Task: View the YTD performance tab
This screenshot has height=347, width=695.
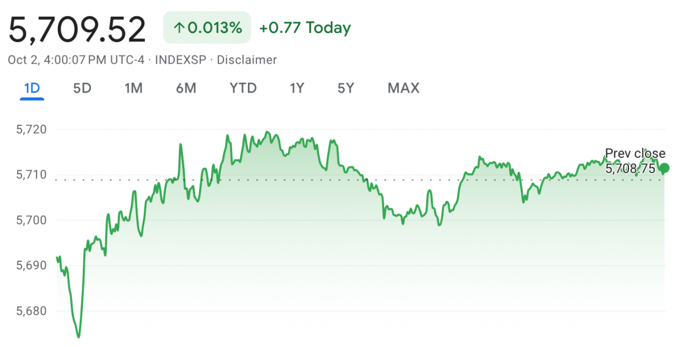Action: tap(242, 88)
